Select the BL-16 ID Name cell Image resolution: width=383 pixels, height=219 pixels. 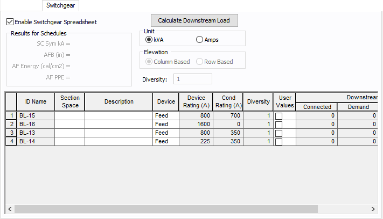[36, 124]
